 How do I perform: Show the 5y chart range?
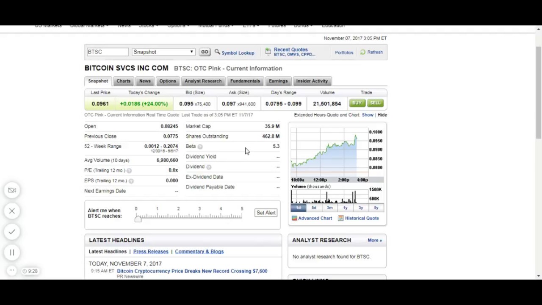coord(376,208)
